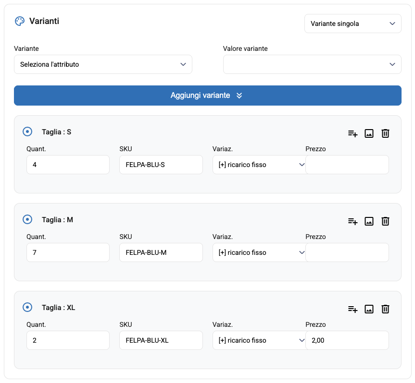The width and height of the screenshot is (415, 383).
Task: Open the Seleziona l'attributo dropdown
Action: (x=103, y=64)
